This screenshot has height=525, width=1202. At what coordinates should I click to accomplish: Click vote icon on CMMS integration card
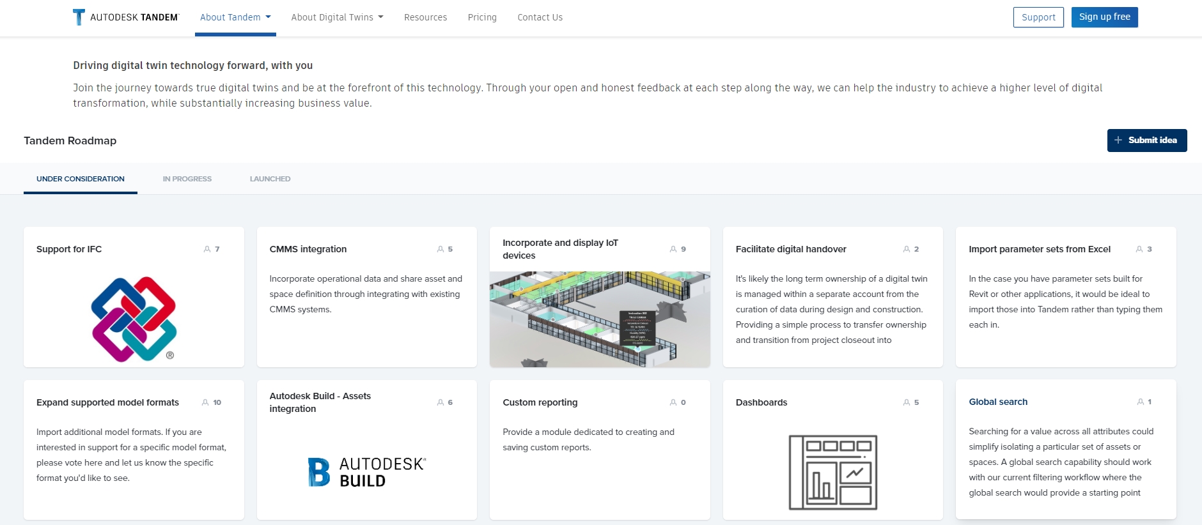tap(441, 249)
